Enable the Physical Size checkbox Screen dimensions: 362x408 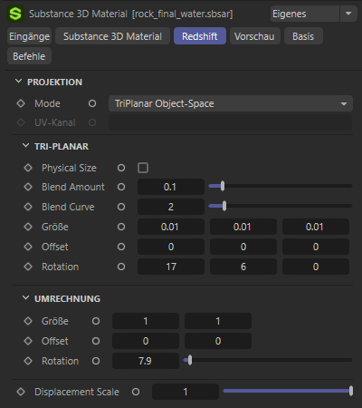point(143,168)
